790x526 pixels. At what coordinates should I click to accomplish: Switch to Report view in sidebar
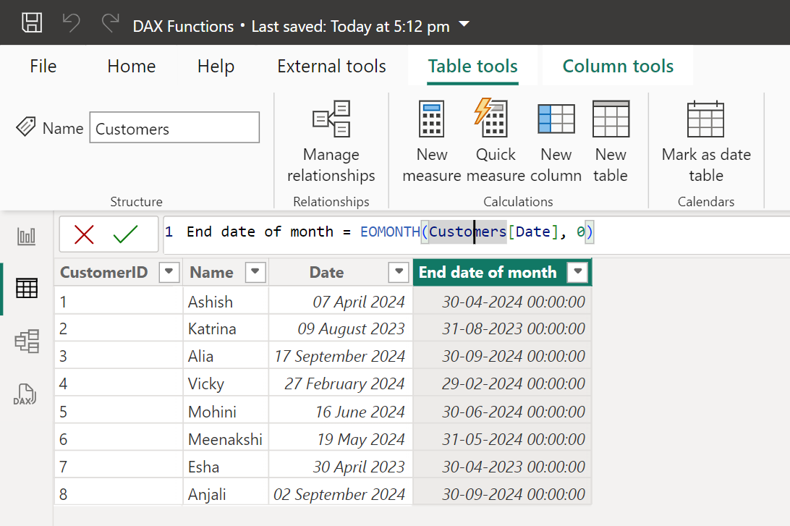coord(27,237)
